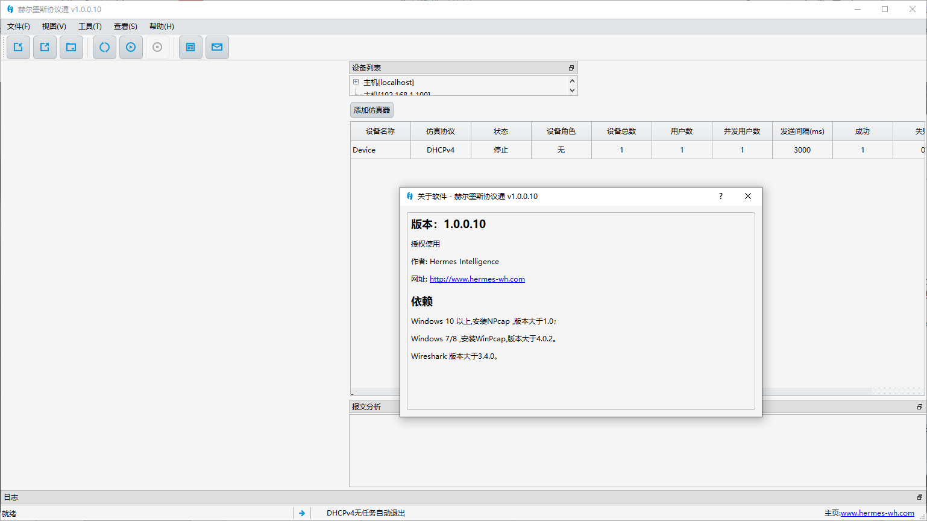Click the 并发用户数 column header
Image resolution: width=927 pixels, height=521 pixels.
[742, 131]
